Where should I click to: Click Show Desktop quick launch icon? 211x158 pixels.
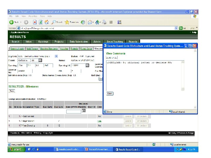tap(29, 149)
